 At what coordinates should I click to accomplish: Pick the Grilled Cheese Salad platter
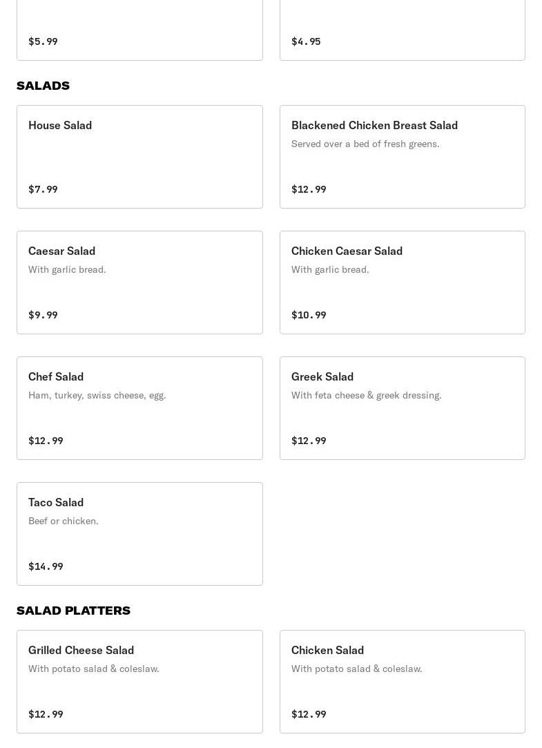pos(139,682)
